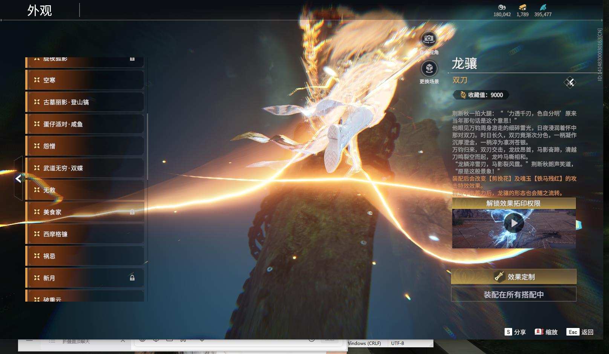Select the 蛋仔派对·咸鱼 skin entry
This screenshot has width=609, height=354.
[85, 124]
